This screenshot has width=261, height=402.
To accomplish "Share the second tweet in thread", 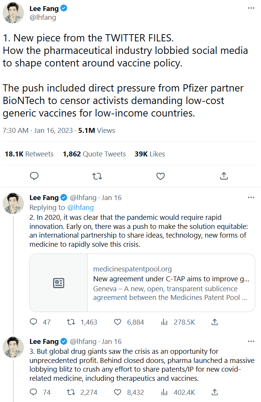I will (215, 322).
